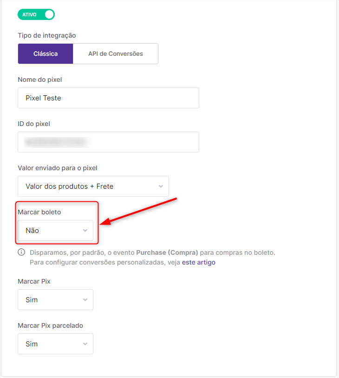
Task: Click the info icon beside the Disparamos note
Action: (21, 252)
